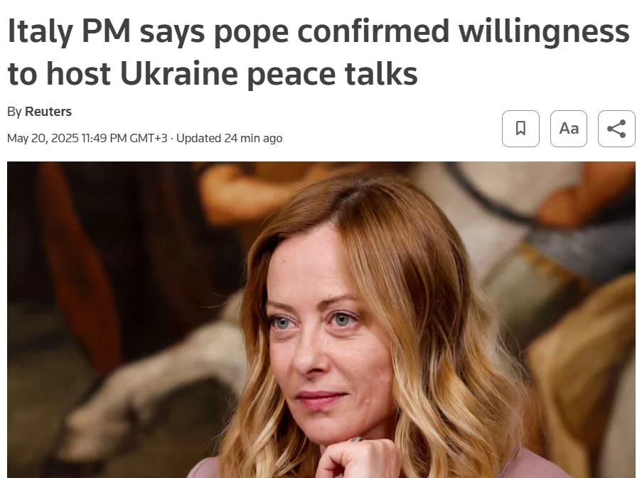
Task: Bookmark this article with the save icon
Action: coord(520,129)
